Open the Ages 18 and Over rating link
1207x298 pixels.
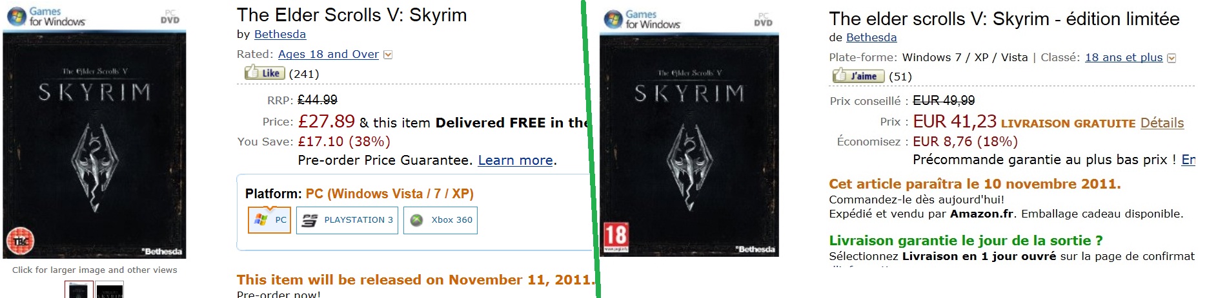tap(329, 54)
